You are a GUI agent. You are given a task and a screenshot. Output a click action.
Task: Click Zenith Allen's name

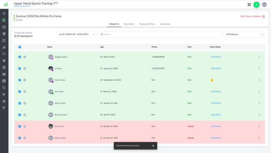tap(60, 80)
